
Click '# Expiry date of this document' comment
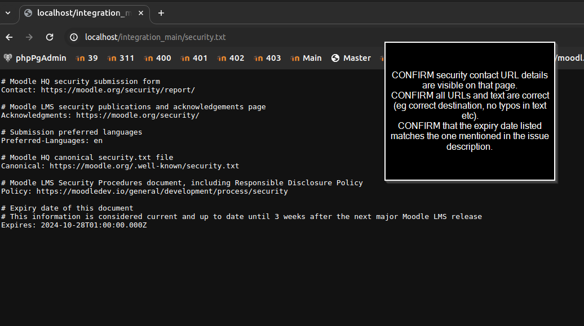67,208
